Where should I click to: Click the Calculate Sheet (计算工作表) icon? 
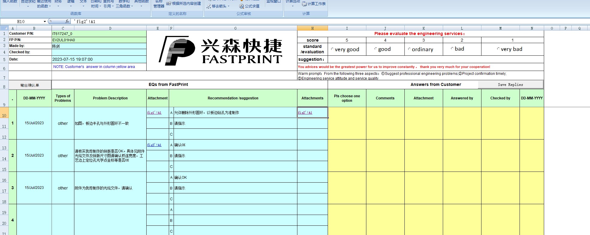(x=304, y=4)
